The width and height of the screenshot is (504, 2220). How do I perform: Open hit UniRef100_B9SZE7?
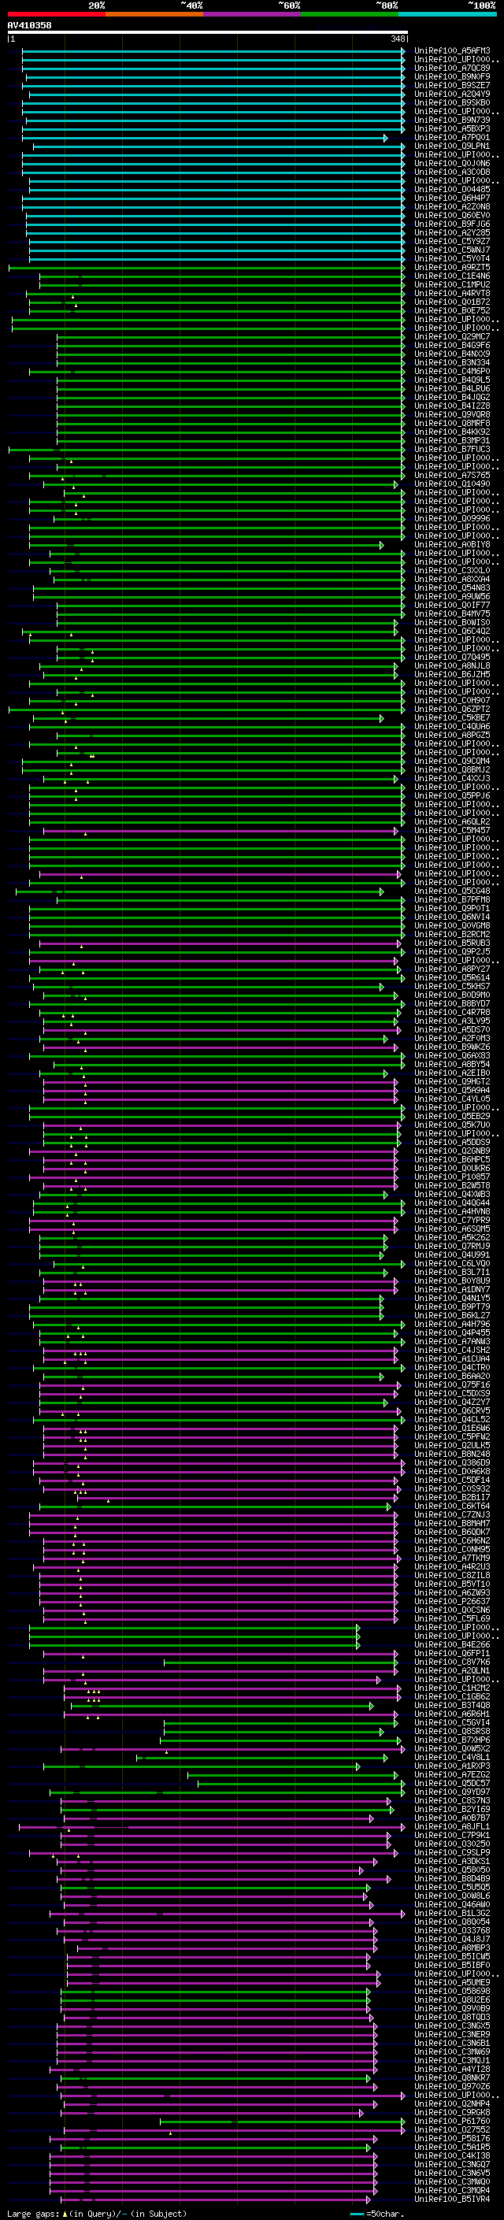pos(452,85)
